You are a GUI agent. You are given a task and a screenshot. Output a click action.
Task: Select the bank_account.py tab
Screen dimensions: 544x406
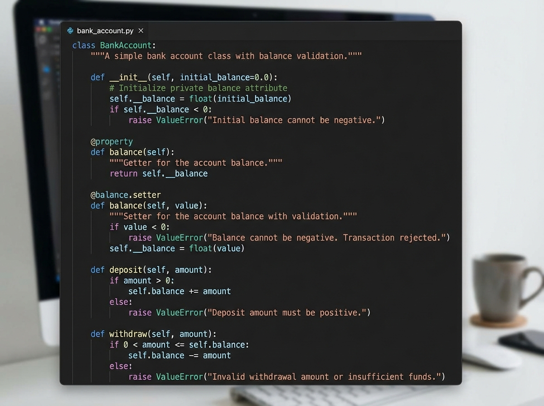click(104, 31)
